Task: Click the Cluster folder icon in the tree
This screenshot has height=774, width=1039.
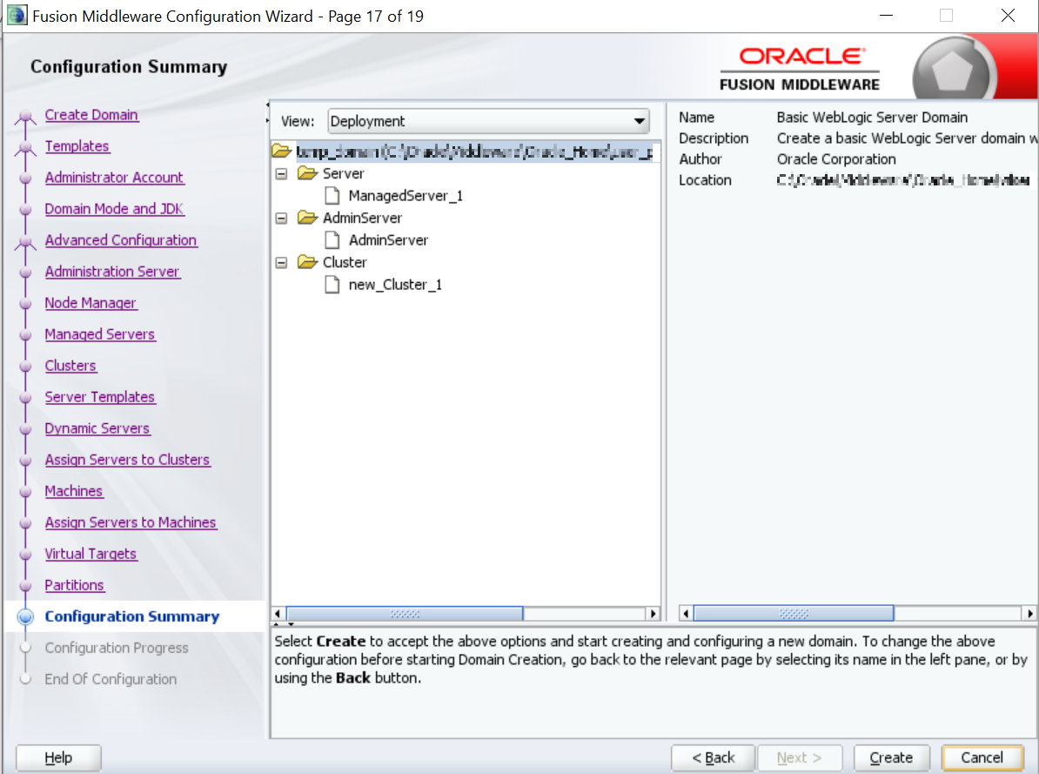Action: click(x=307, y=262)
